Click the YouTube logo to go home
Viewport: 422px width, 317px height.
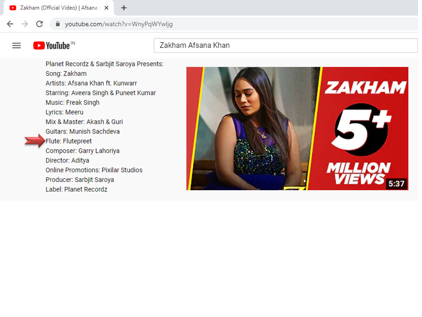(52, 45)
